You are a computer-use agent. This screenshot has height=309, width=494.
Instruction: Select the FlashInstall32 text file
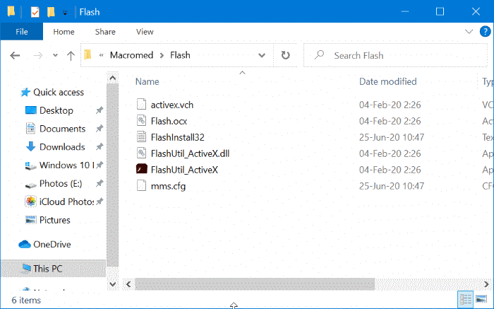tap(177, 137)
